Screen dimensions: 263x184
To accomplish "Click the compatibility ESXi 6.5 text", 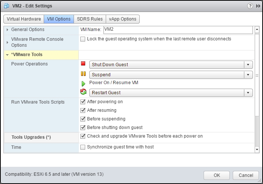I will (x=54, y=174).
